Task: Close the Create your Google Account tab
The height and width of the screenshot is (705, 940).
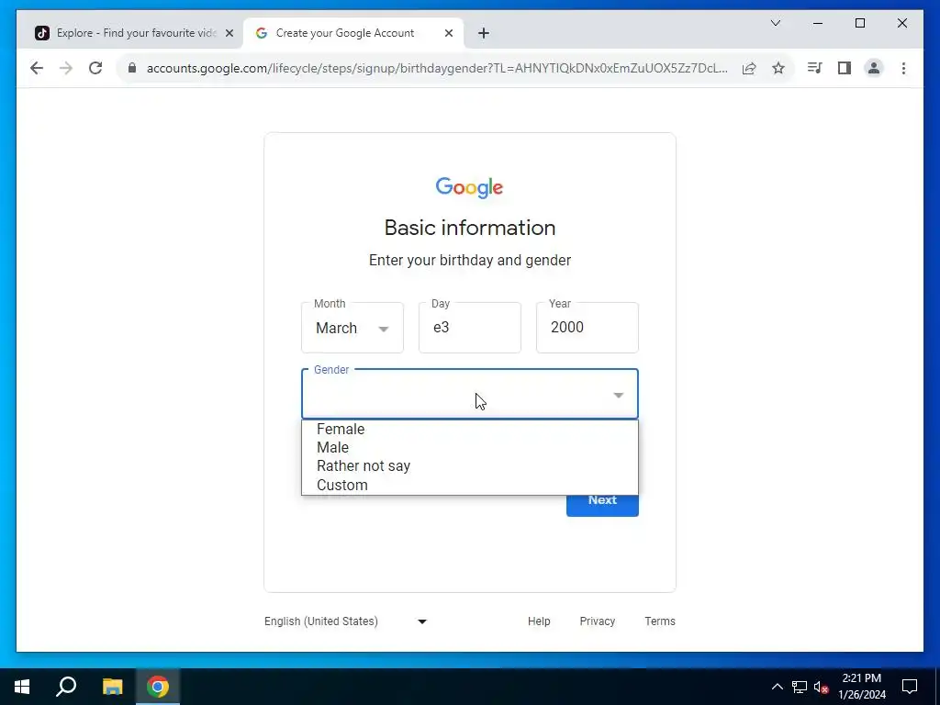Action: click(x=448, y=34)
